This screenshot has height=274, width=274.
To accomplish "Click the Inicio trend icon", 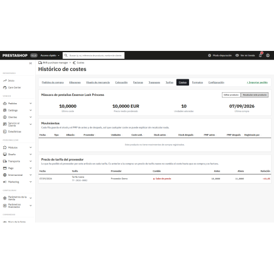I will click(x=5, y=81).
